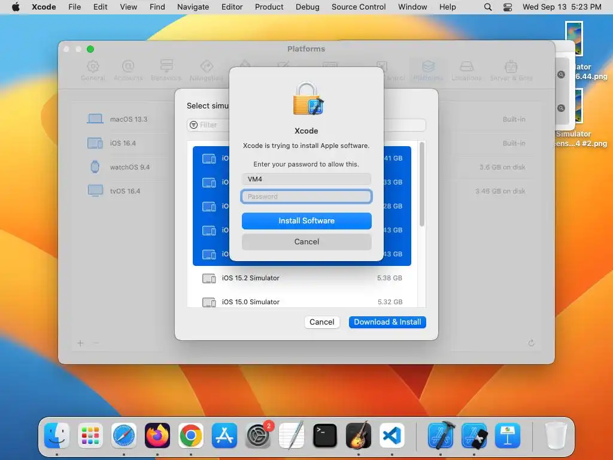This screenshot has height=460, width=613.
Task: Launch Google Chrome from the Dock
Action: pyautogui.click(x=191, y=435)
